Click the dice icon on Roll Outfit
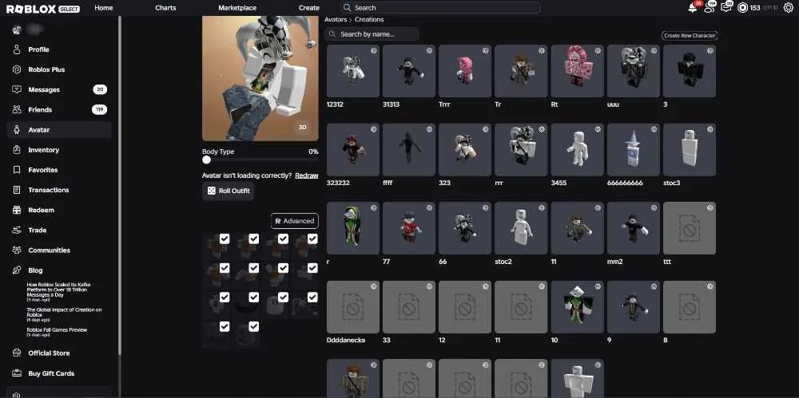 211,191
